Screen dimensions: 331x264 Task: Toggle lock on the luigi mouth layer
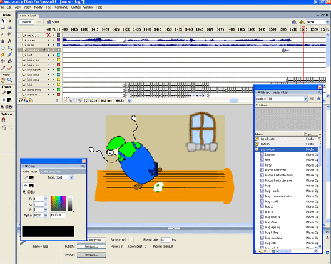[x=53, y=70]
